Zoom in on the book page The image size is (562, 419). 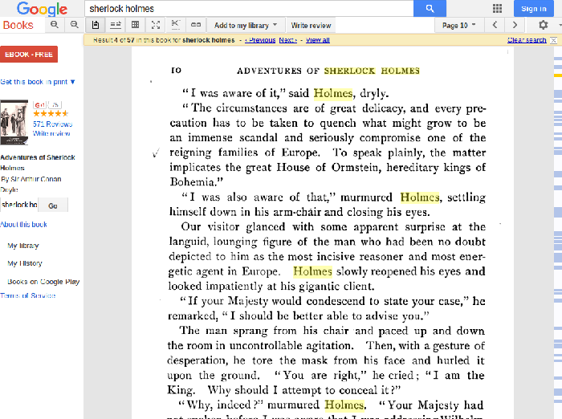pos(55,25)
